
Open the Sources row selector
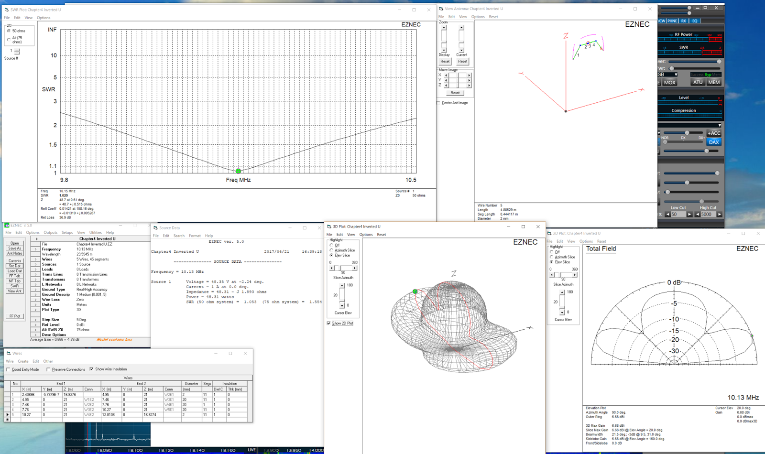[35, 264]
